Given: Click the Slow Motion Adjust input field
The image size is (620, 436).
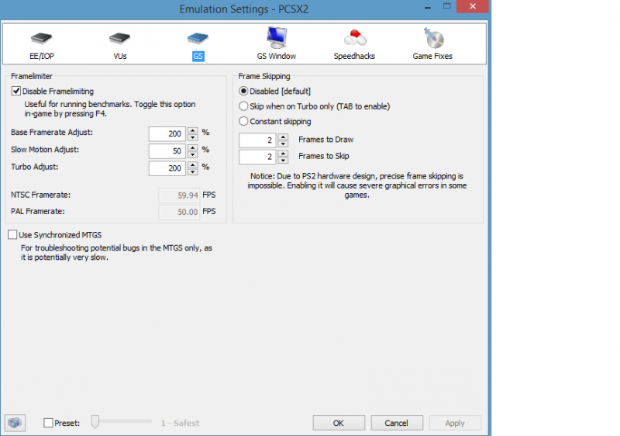Looking at the screenshot, I should pos(167,151).
